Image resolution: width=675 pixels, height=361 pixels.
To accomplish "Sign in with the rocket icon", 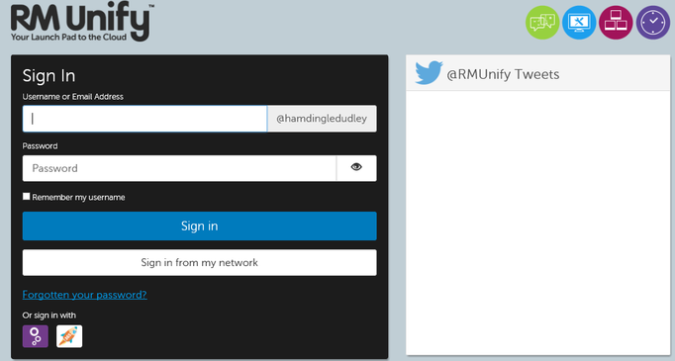I will [69, 336].
